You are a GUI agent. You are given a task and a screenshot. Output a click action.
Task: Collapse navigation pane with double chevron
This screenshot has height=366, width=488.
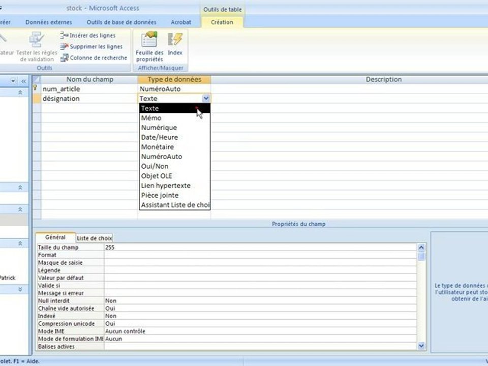[x=24, y=81]
